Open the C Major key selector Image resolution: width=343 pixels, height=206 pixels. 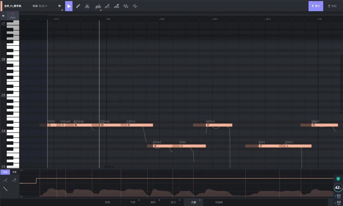[13, 16]
